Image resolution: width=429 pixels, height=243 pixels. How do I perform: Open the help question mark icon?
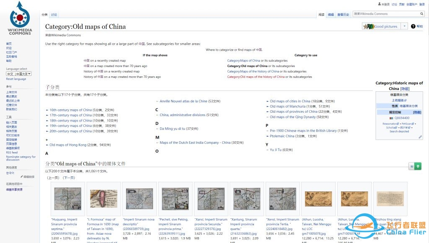[413, 26]
